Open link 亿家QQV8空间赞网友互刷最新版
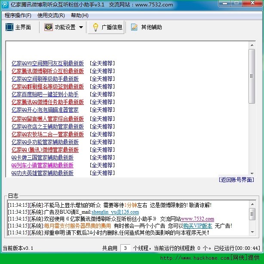This screenshot has width=264, height=264. pyautogui.click(x=48, y=63)
